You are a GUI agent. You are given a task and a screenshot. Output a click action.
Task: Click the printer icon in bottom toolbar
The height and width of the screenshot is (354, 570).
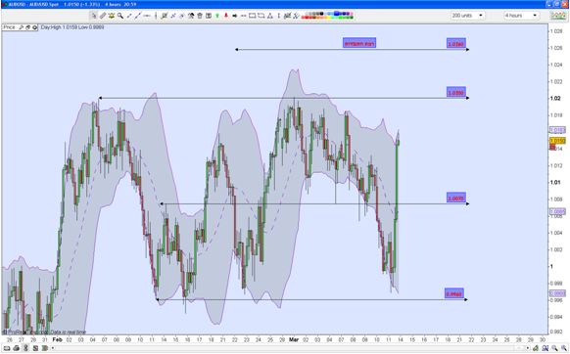pos(16,348)
